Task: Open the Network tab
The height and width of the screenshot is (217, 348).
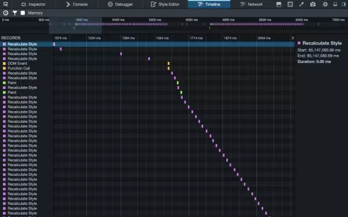Action: pyautogui.click(x=252, y=4)
